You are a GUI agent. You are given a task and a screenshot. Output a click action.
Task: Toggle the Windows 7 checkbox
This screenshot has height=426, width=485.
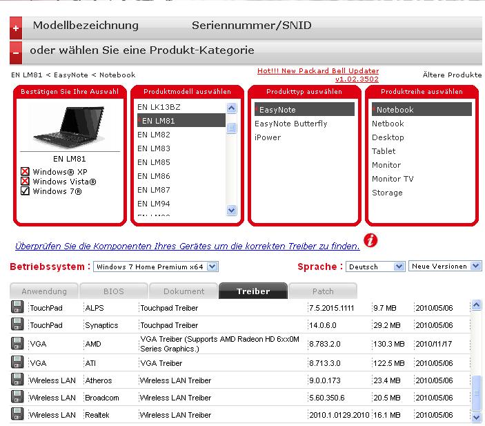pyautogui.click(x=25, y=191)
